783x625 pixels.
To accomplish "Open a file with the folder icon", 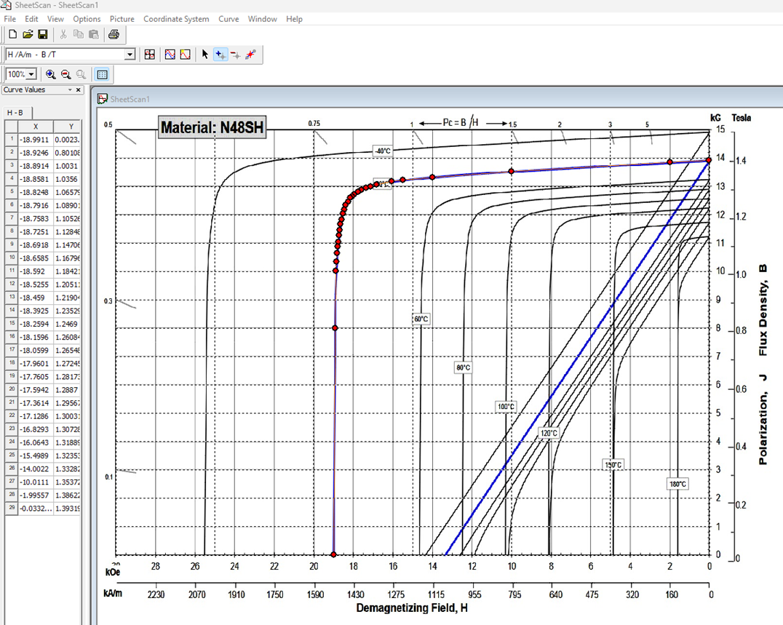I will 27,33.
